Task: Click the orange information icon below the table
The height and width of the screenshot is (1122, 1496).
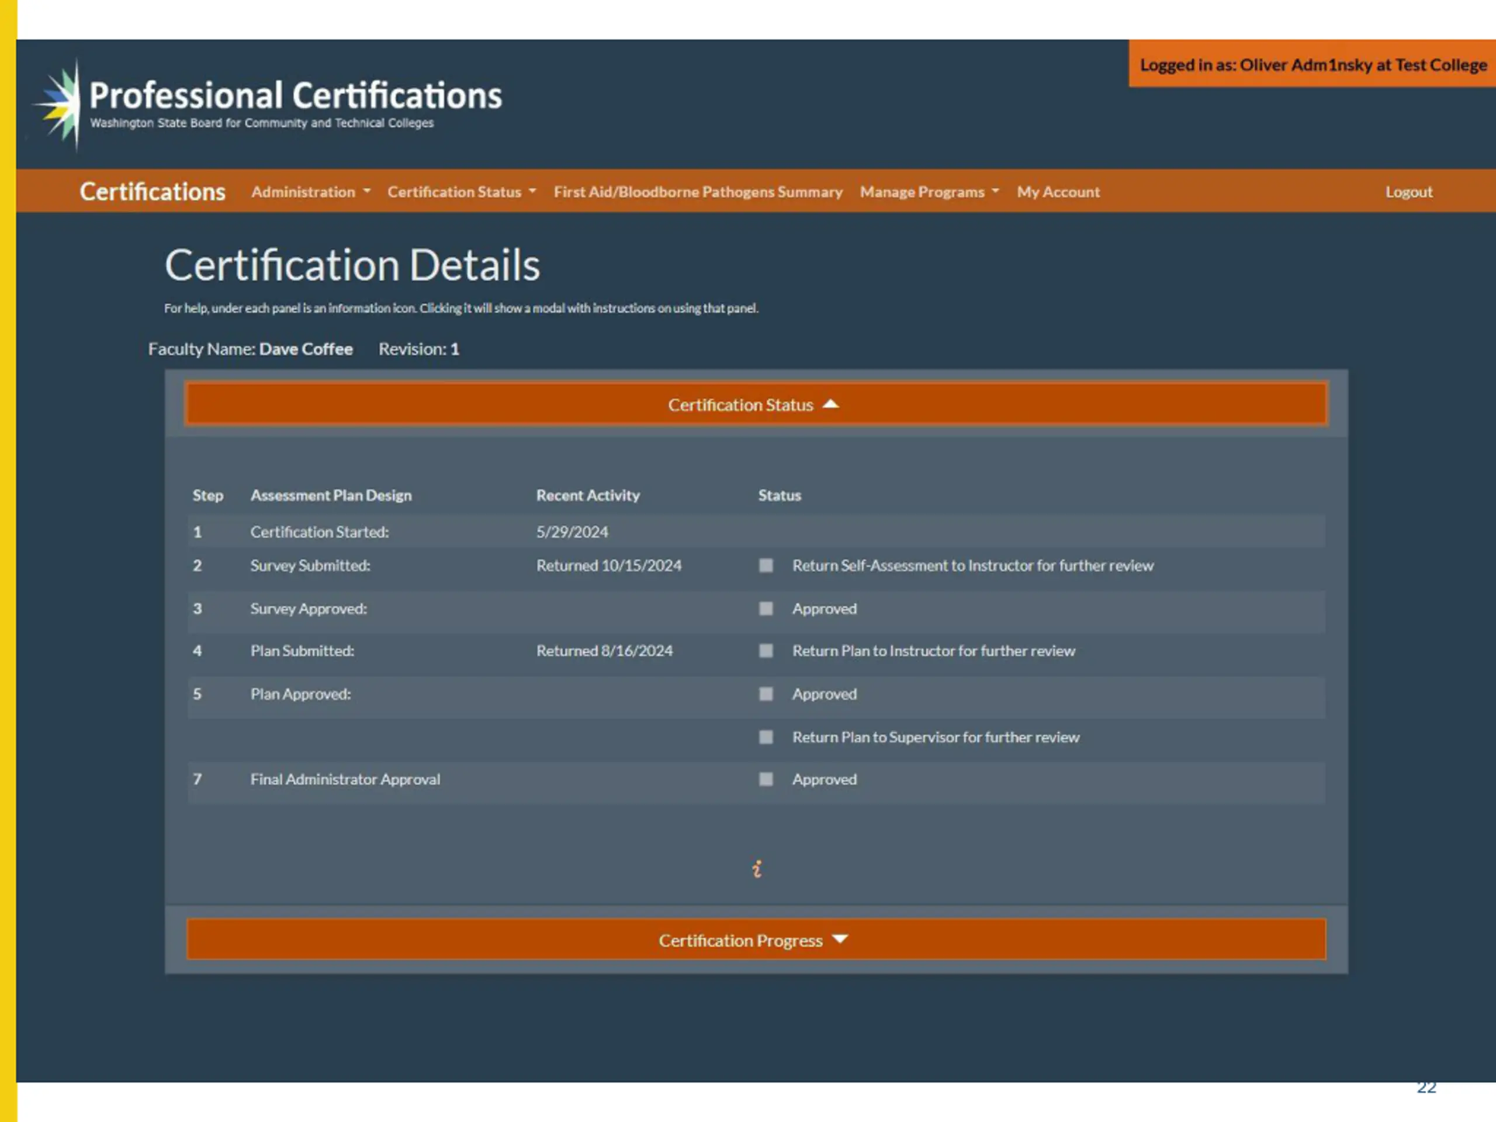Action: pyautogui.click(x=757, y=868)
